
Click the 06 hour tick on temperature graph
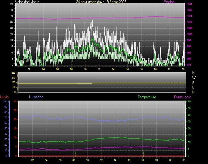pos(60,160)
